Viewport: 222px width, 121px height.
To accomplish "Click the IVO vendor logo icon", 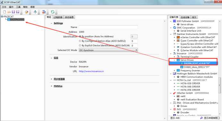I will click(x=175, y=109).
